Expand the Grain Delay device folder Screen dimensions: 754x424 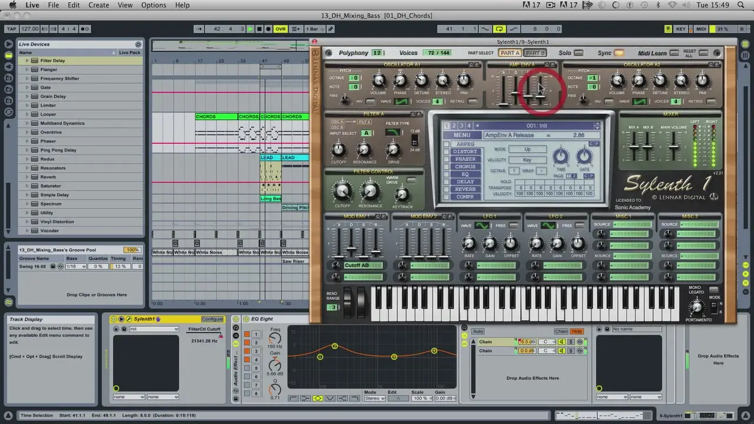pyautogui.click(x=27, y=97)
